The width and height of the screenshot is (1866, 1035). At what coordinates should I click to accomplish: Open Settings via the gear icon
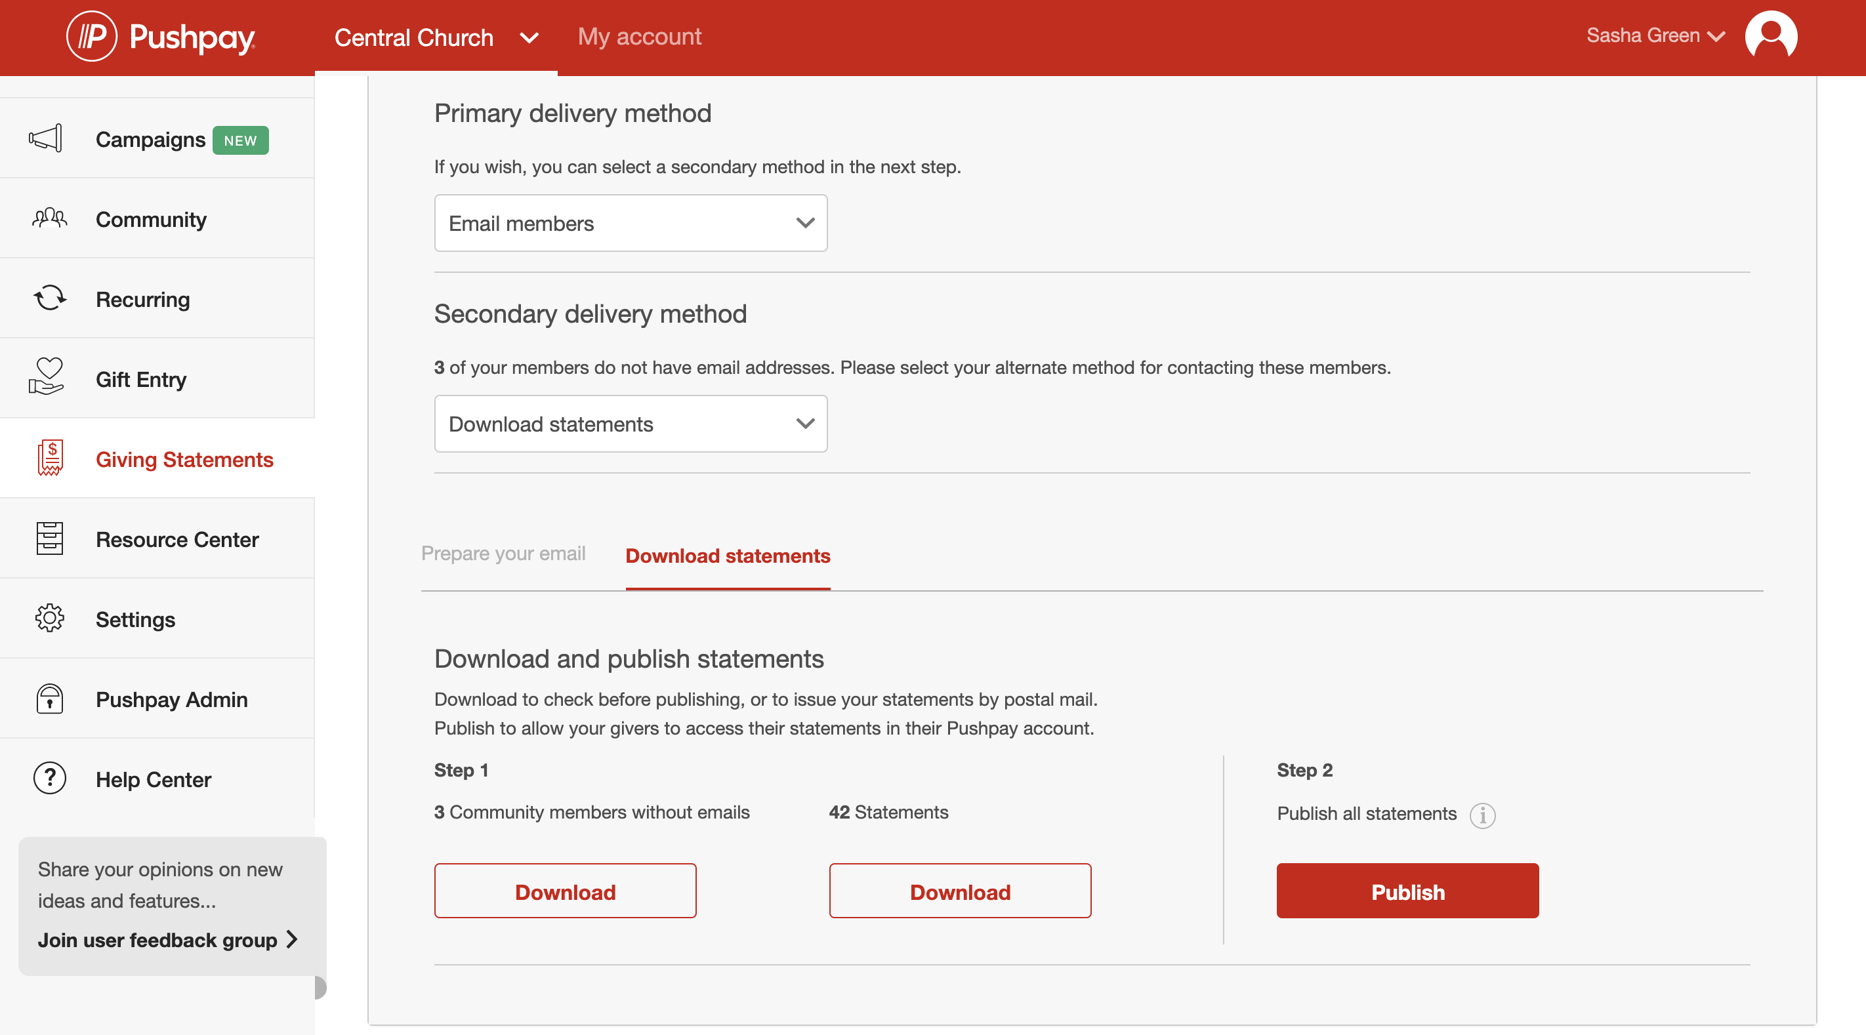[x=49, y=619]
